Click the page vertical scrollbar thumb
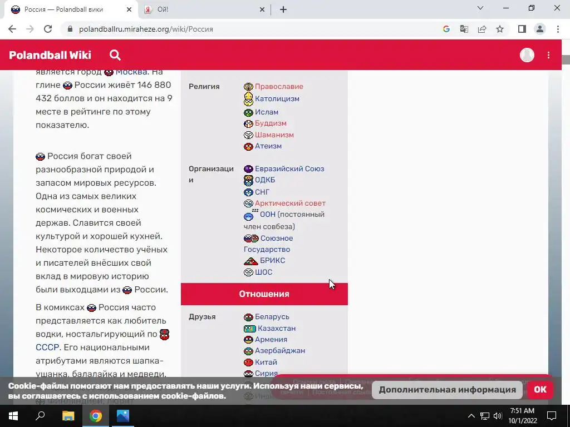The image size is (570, 427). (x=566, y=60)
